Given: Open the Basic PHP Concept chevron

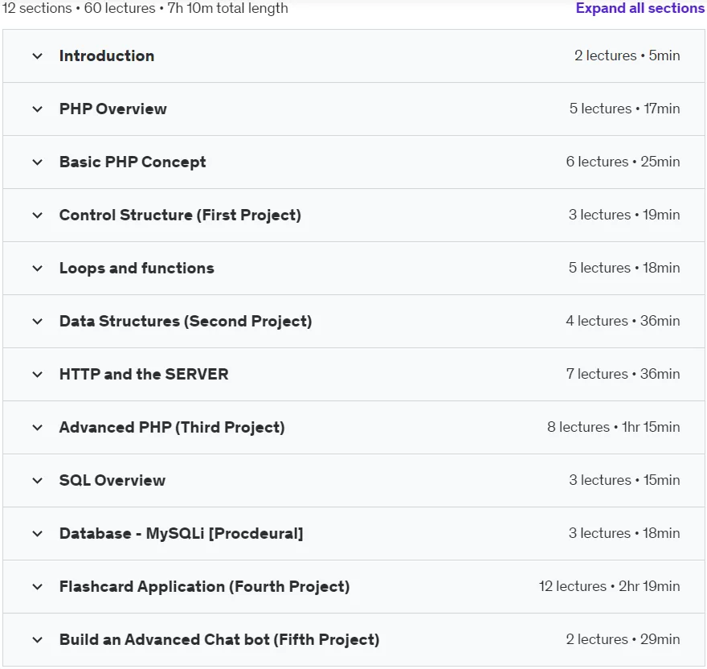Looking at the screenshot, I should coord(38,162).
